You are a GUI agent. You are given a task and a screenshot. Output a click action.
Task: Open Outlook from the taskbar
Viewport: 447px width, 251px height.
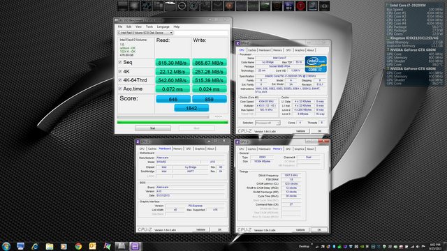93,246
